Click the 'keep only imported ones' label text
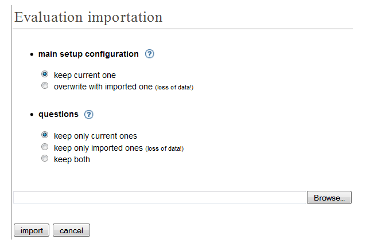 (99, 148)
